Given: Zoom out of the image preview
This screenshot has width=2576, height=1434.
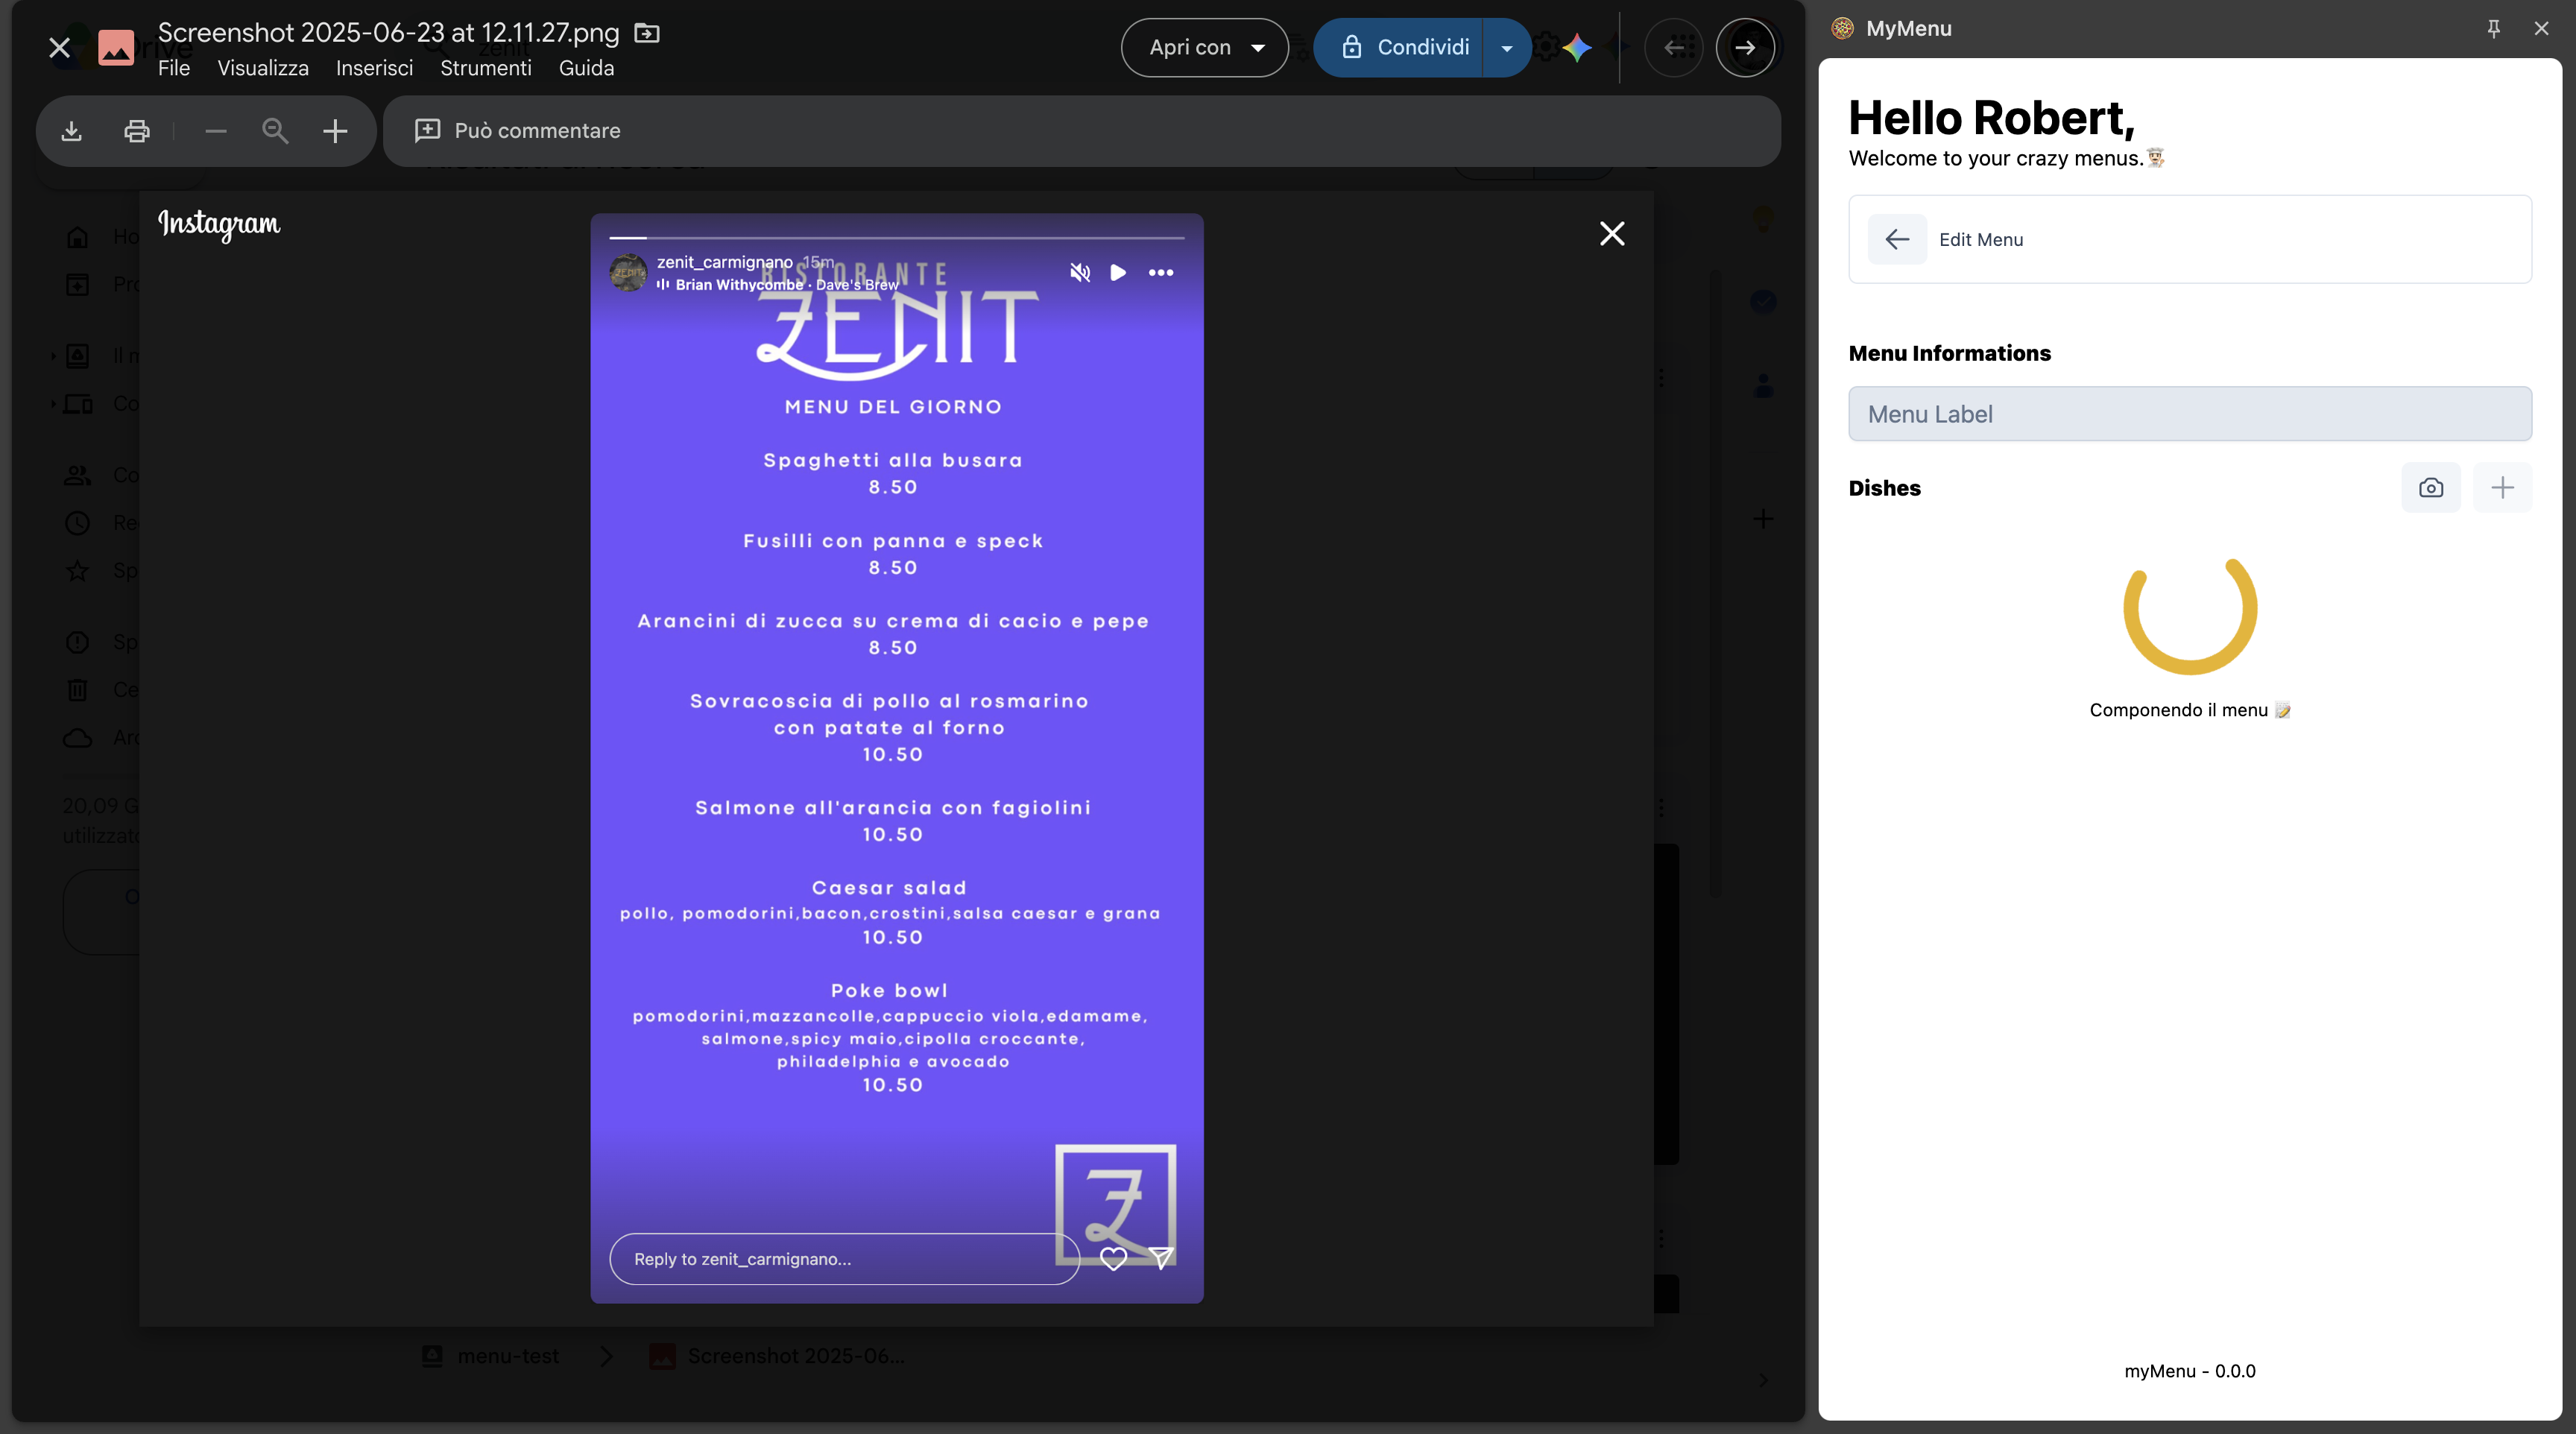Looking at the screenshot, I should [216, 131].
